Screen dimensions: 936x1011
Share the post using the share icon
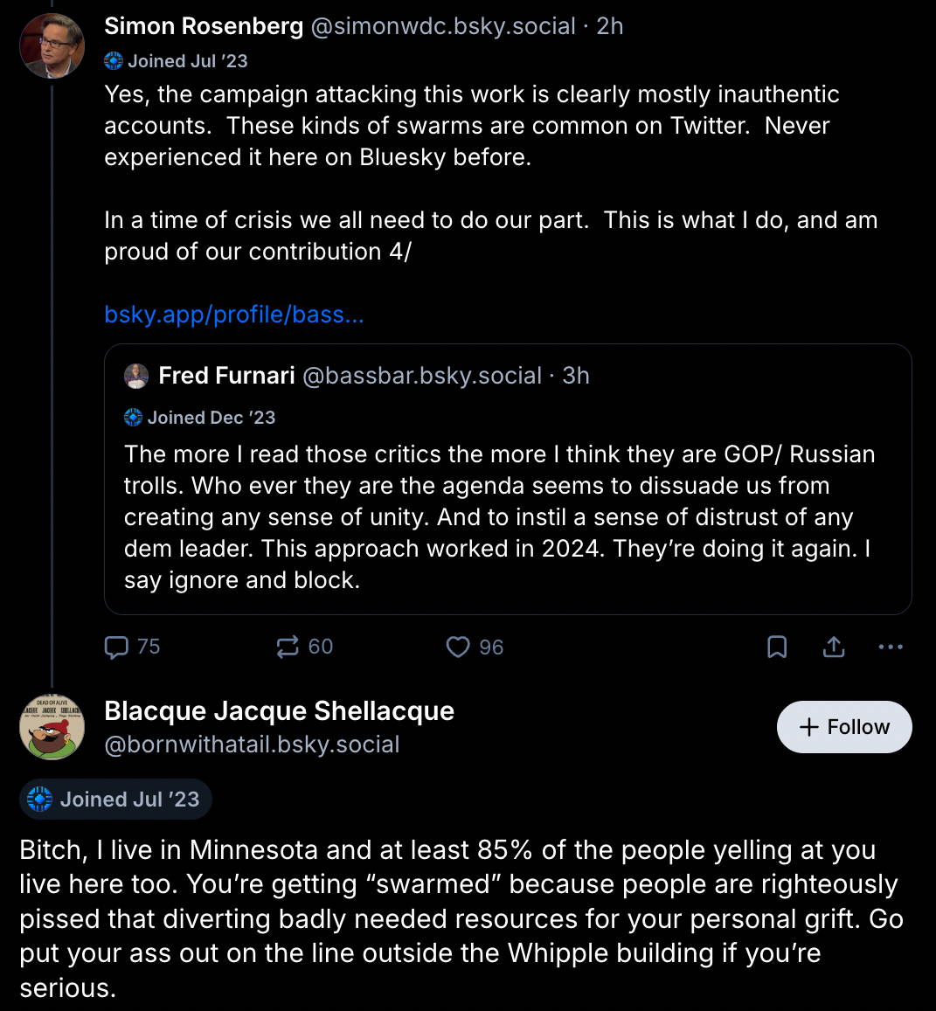click(834, 647)
